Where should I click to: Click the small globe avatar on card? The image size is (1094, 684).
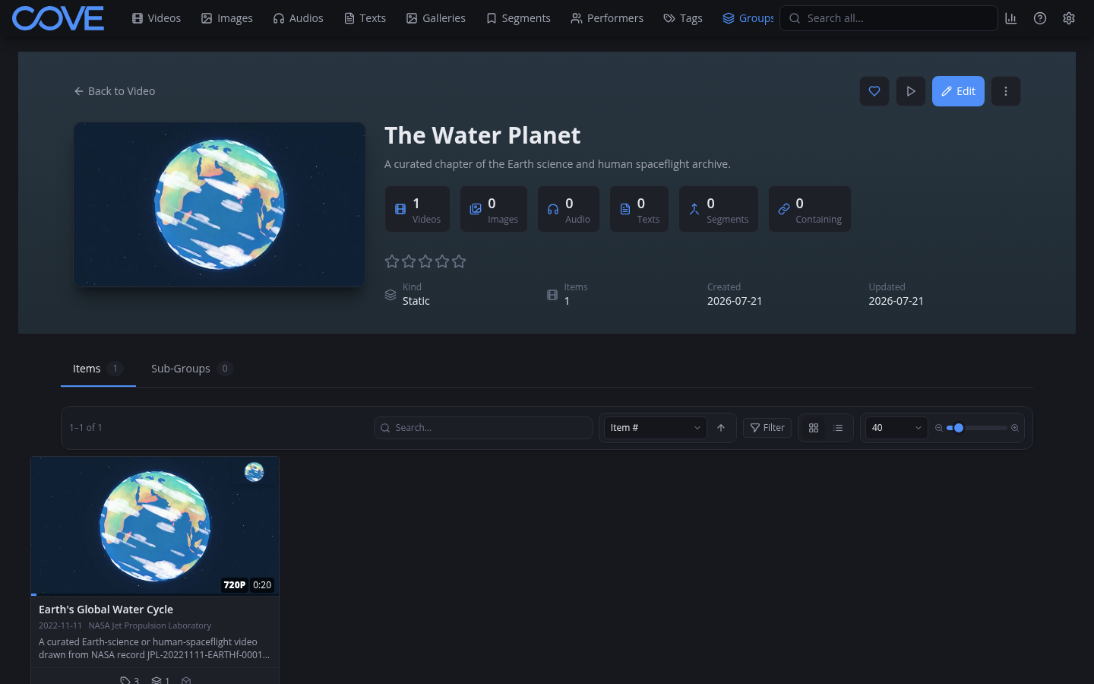tap(255, 472)
